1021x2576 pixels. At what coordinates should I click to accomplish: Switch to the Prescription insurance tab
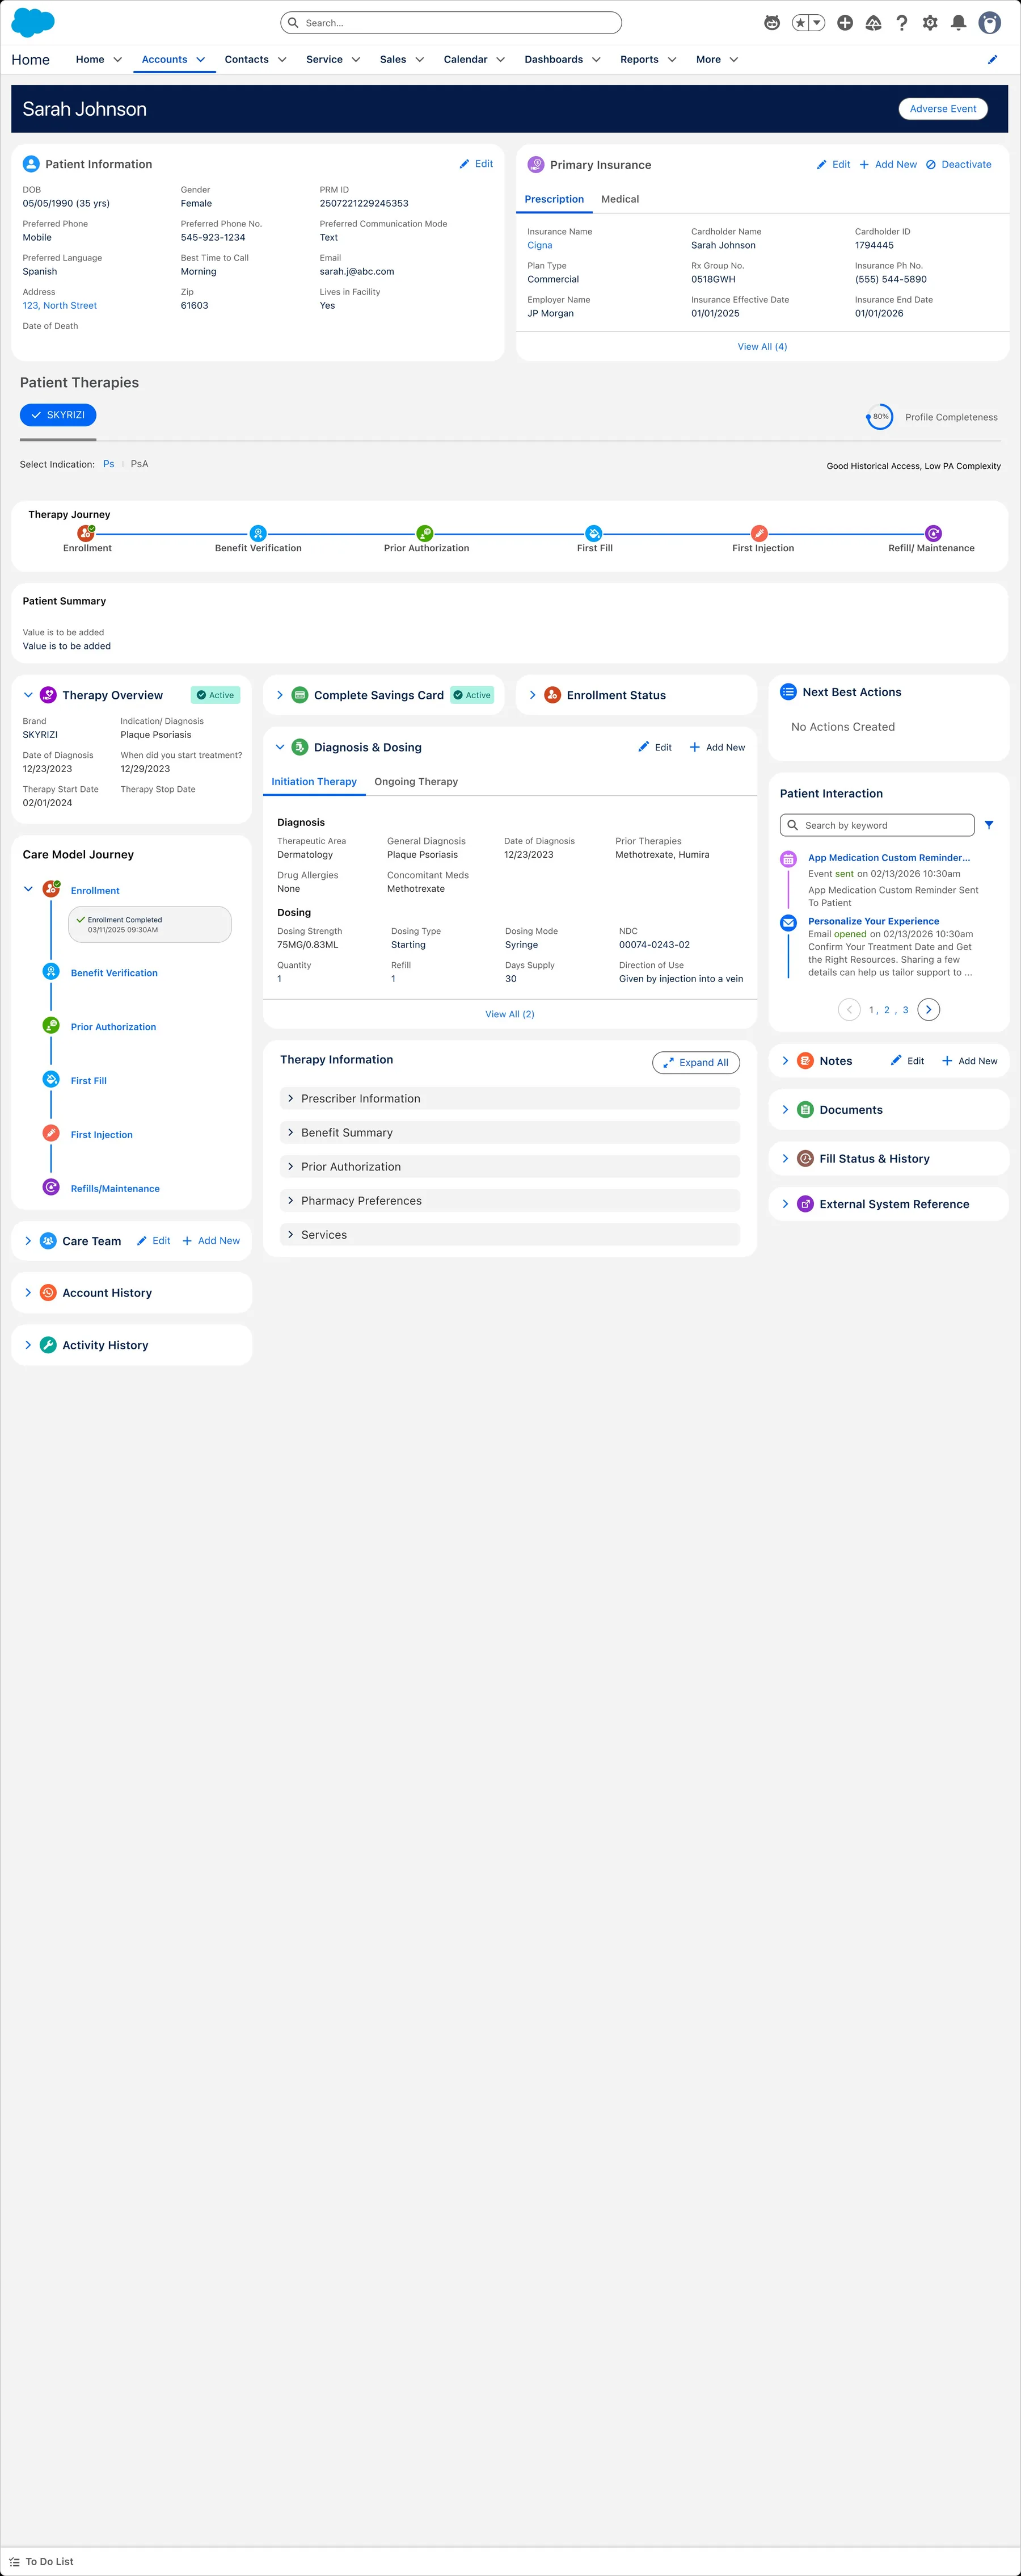tap(554, 199)
